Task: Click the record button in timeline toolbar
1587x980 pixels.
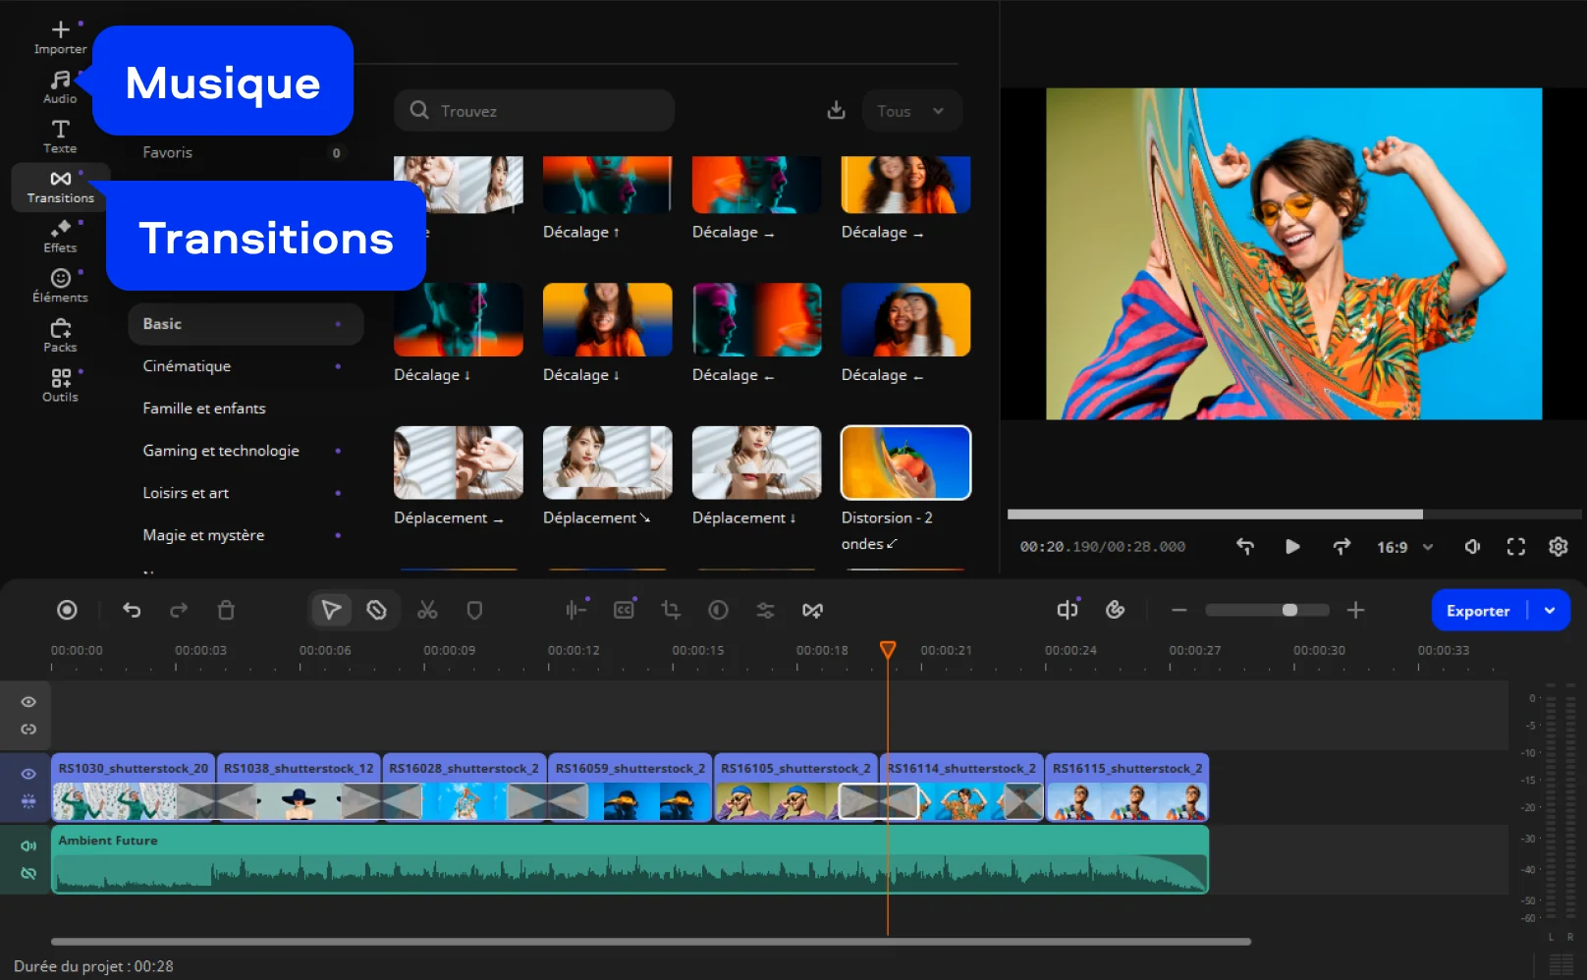Action: coord(67,611)
